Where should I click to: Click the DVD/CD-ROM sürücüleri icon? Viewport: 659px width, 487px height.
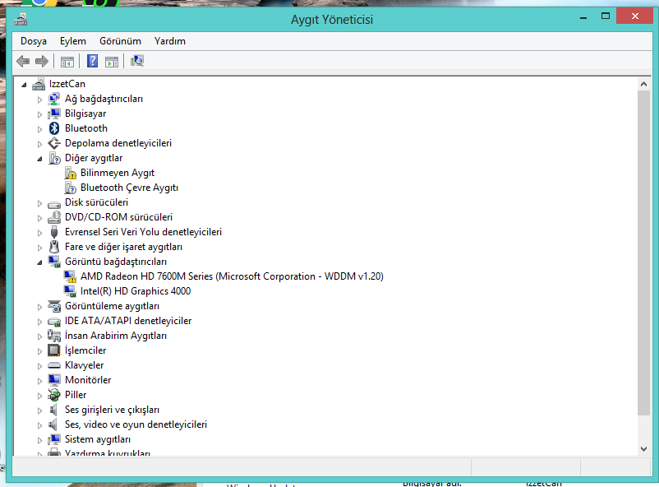pyautogui.click(x=54, y=217)
